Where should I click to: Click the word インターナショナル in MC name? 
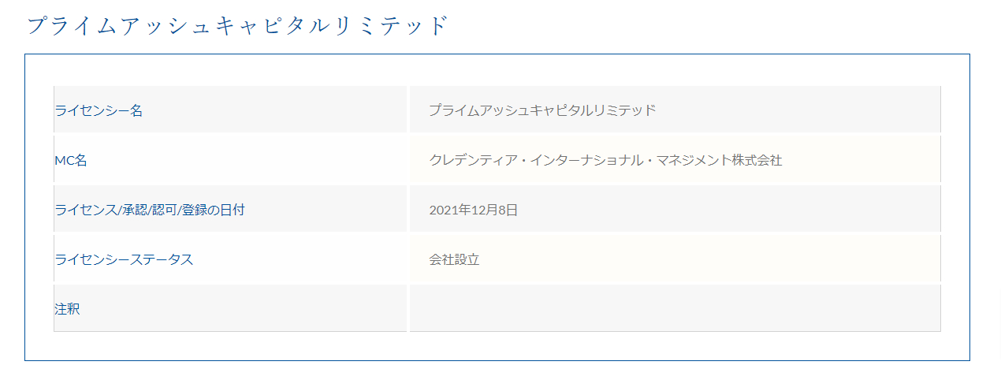coord(586,160)
